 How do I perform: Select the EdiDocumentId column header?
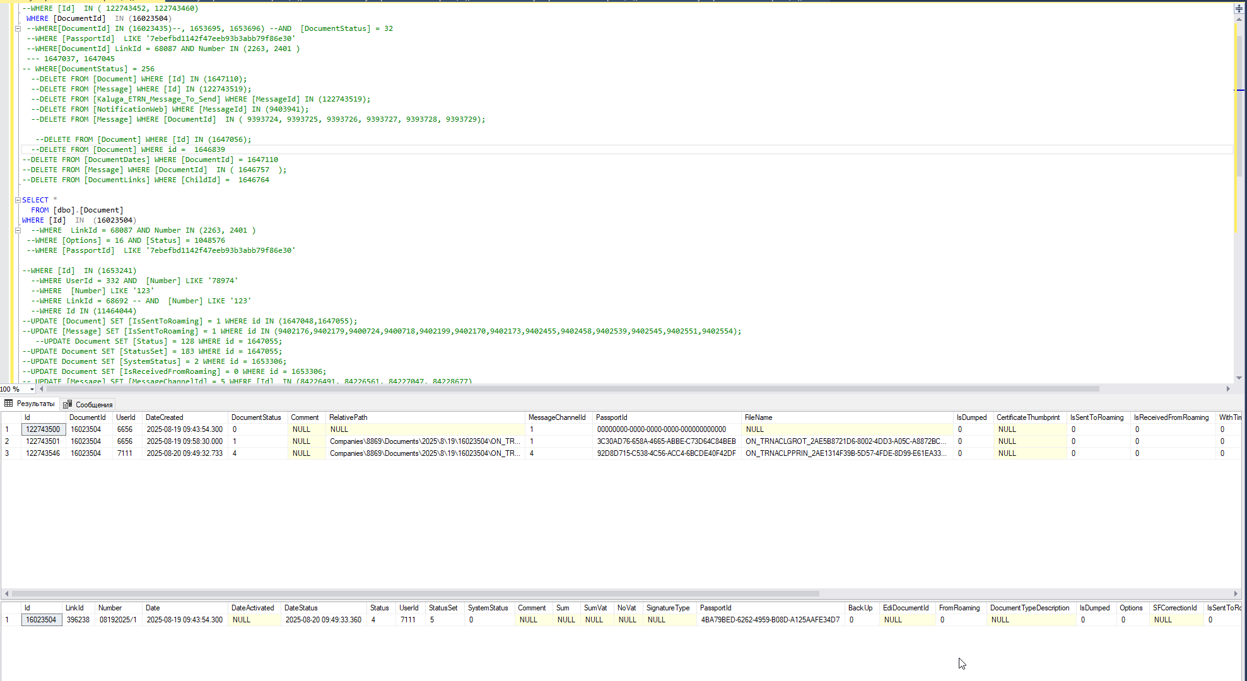[x=908, y=608]
